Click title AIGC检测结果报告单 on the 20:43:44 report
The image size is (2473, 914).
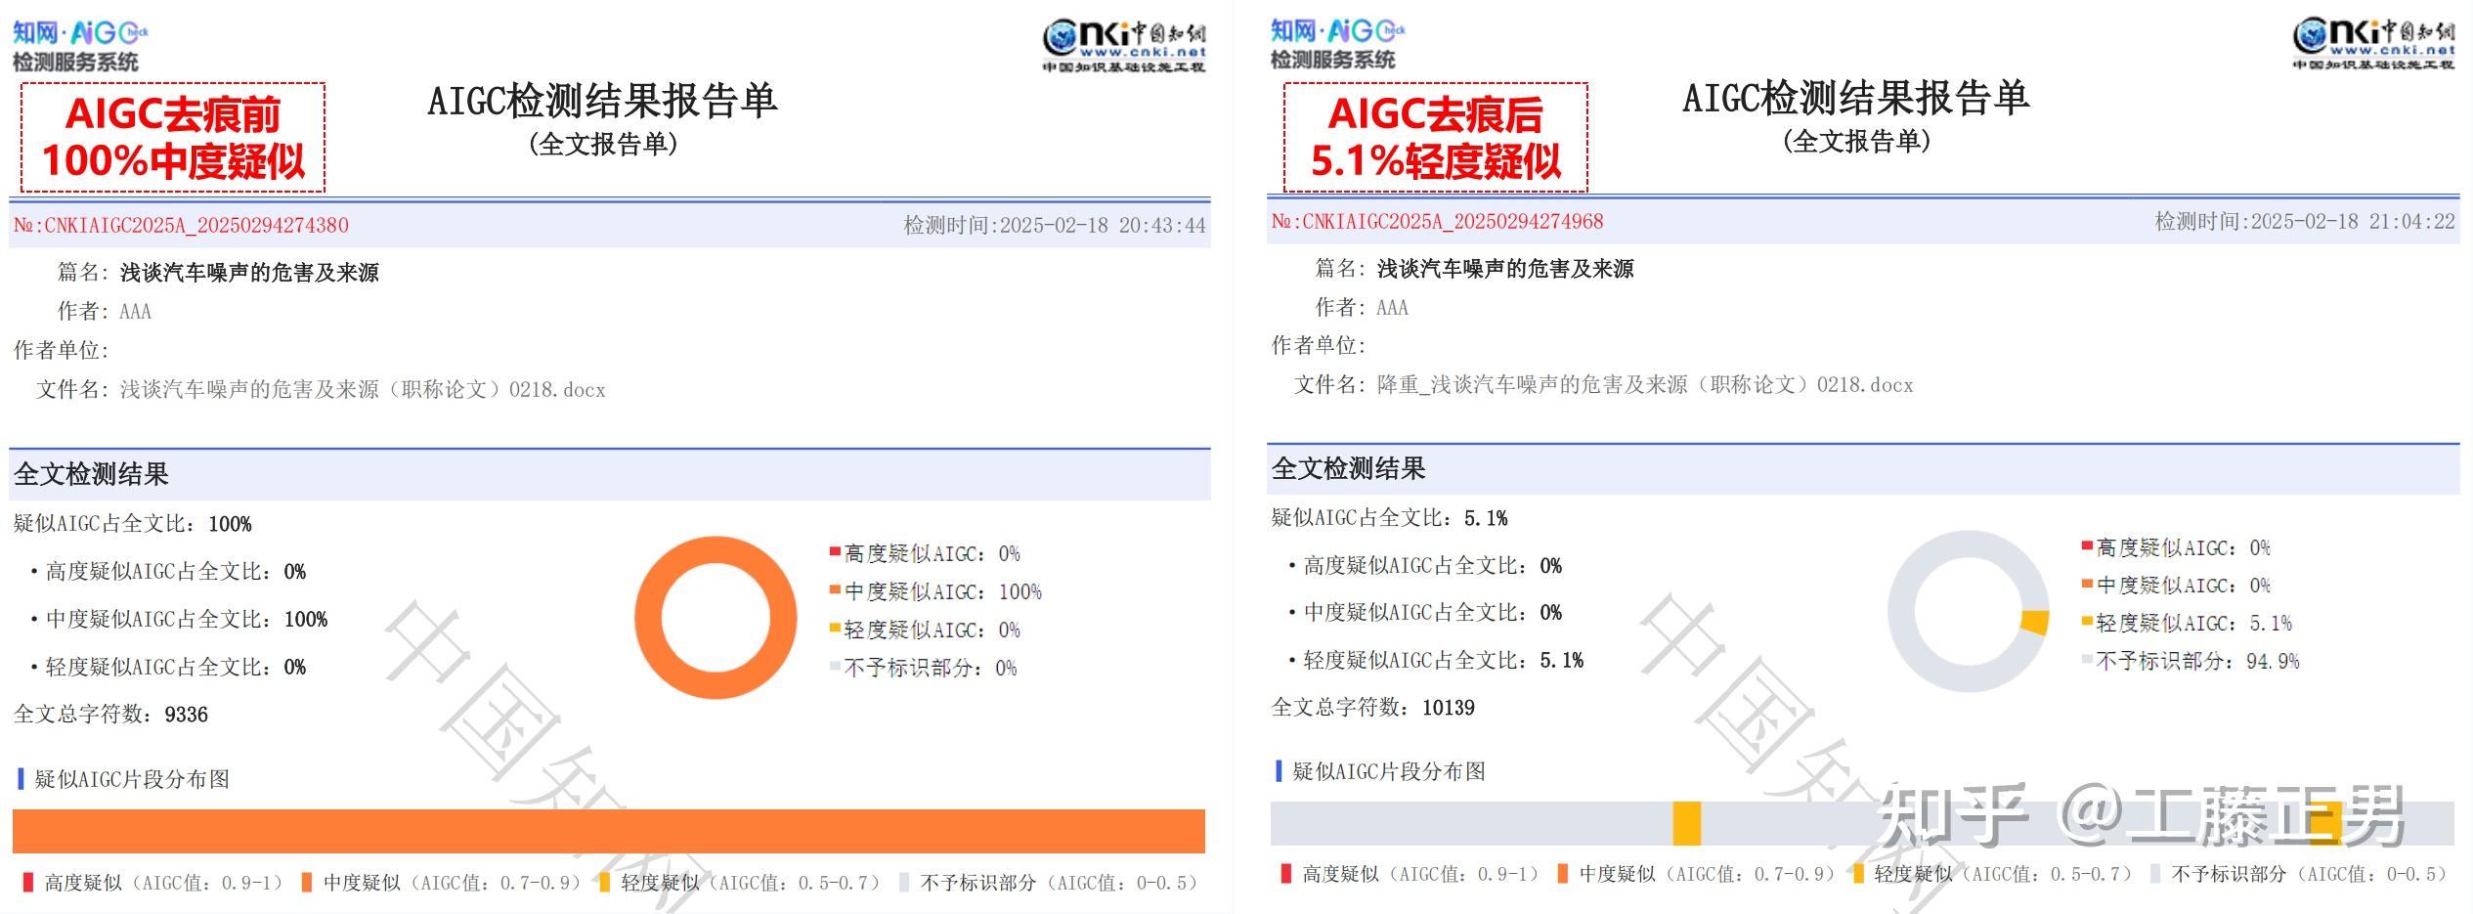pyautogui.click(x=602, y=101)
